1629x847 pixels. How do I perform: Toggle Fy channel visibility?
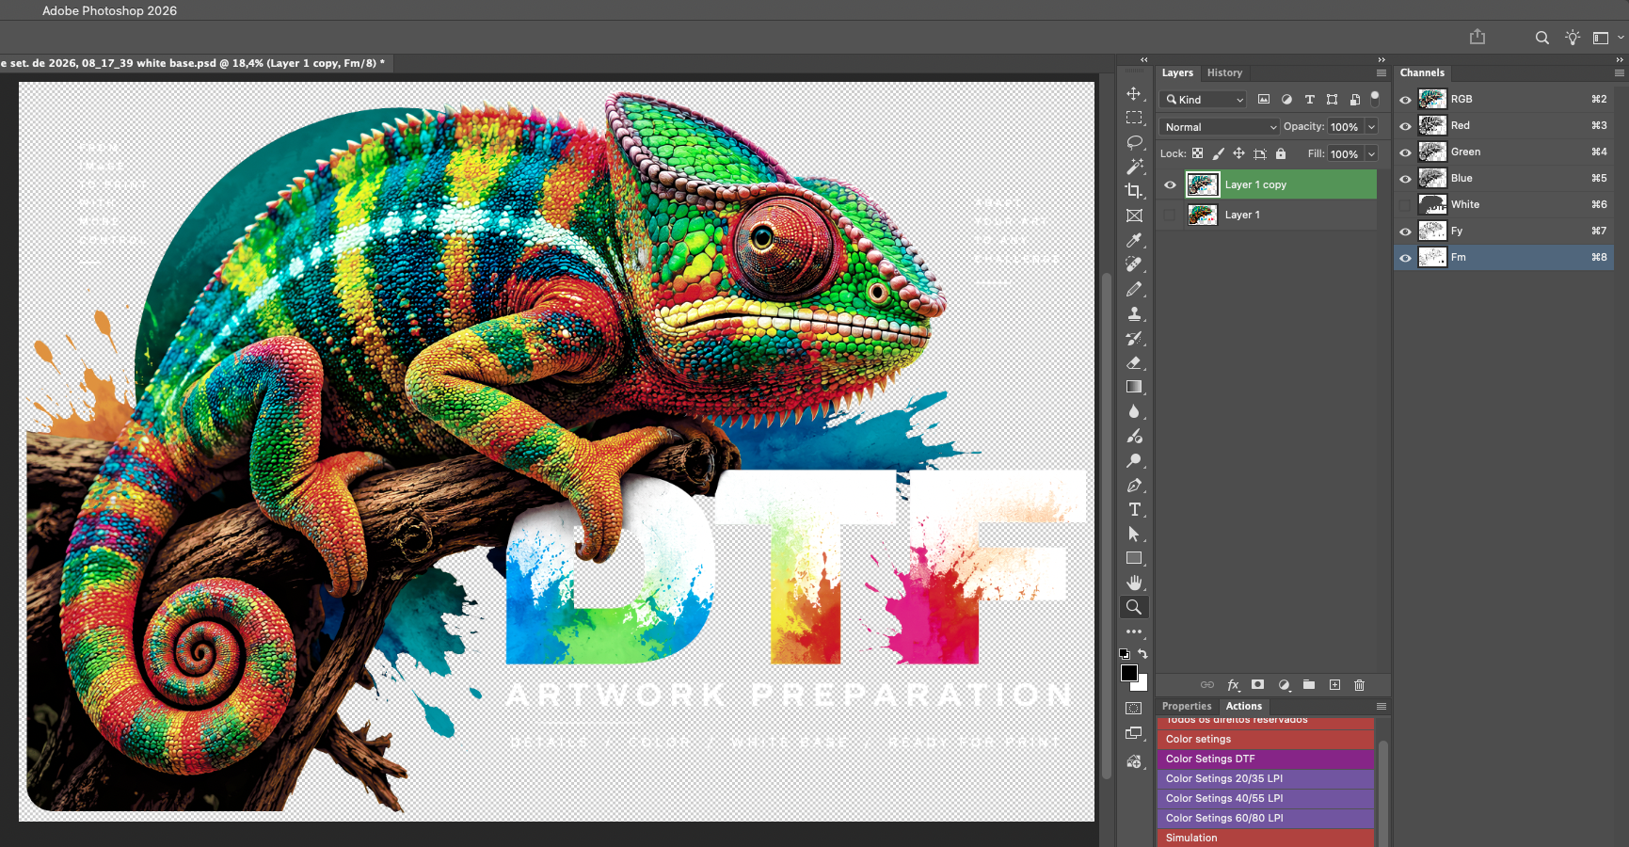tap(1405, 231)
